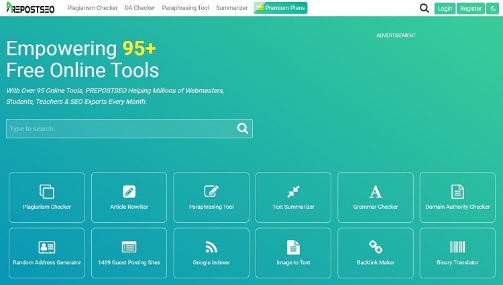This screenshot has width=503, height=285.
Task: Open the Plagiarism Checker card label
Action: click(47, 207)
